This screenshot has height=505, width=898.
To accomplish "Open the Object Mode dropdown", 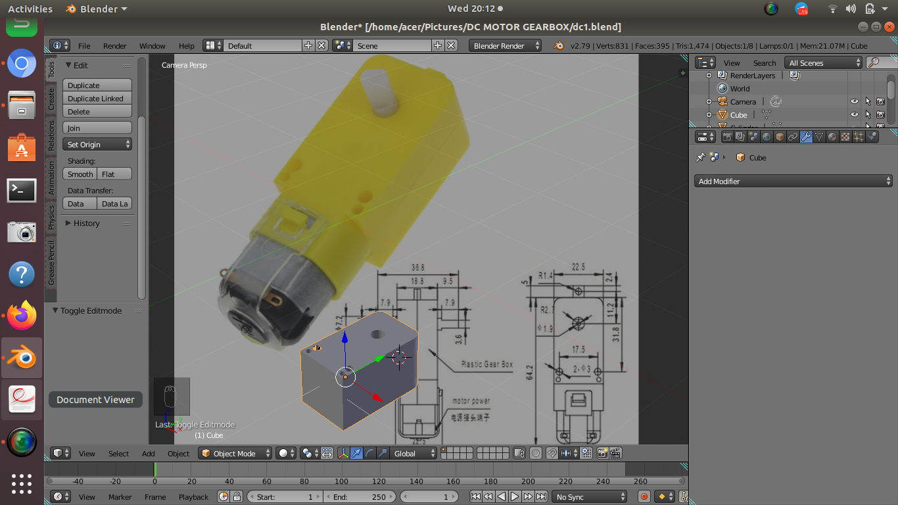I will click(235, 453).
